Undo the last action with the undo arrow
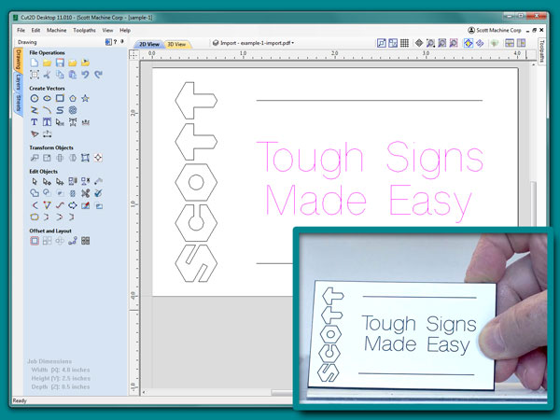560x420 pixels. click(85, 75)
